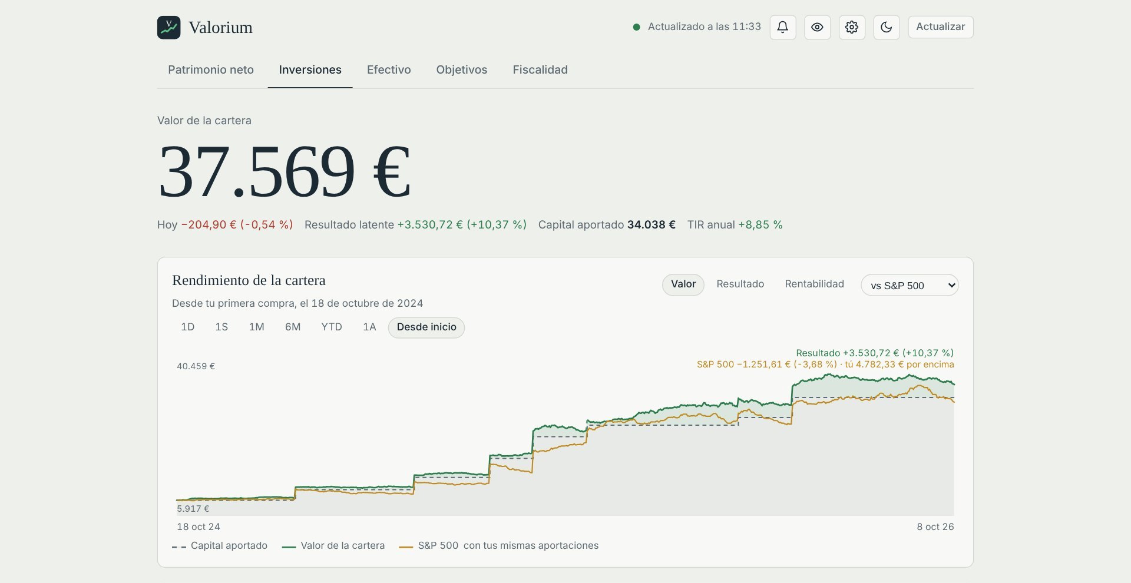The image size is (1131, 583).
Task: Open the Objetivos tab
Action: pyautogui.click(x=462, y=69)
